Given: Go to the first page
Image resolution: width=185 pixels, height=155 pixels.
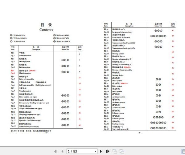Looking at the screenshot, I should pyautogui.click(x=56, y=151).
